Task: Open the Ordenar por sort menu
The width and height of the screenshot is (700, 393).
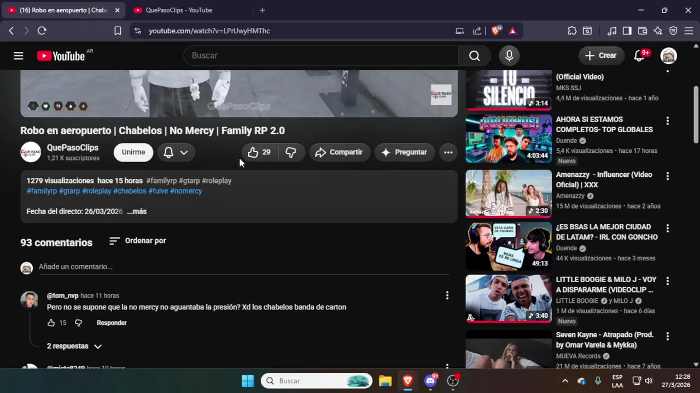Action: 137,241
